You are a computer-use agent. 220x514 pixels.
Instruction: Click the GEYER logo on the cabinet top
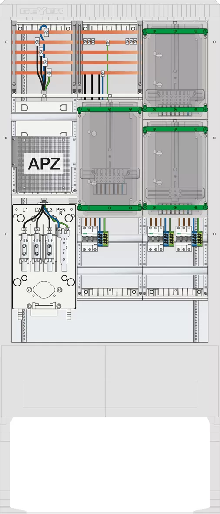tap(42, 11)
